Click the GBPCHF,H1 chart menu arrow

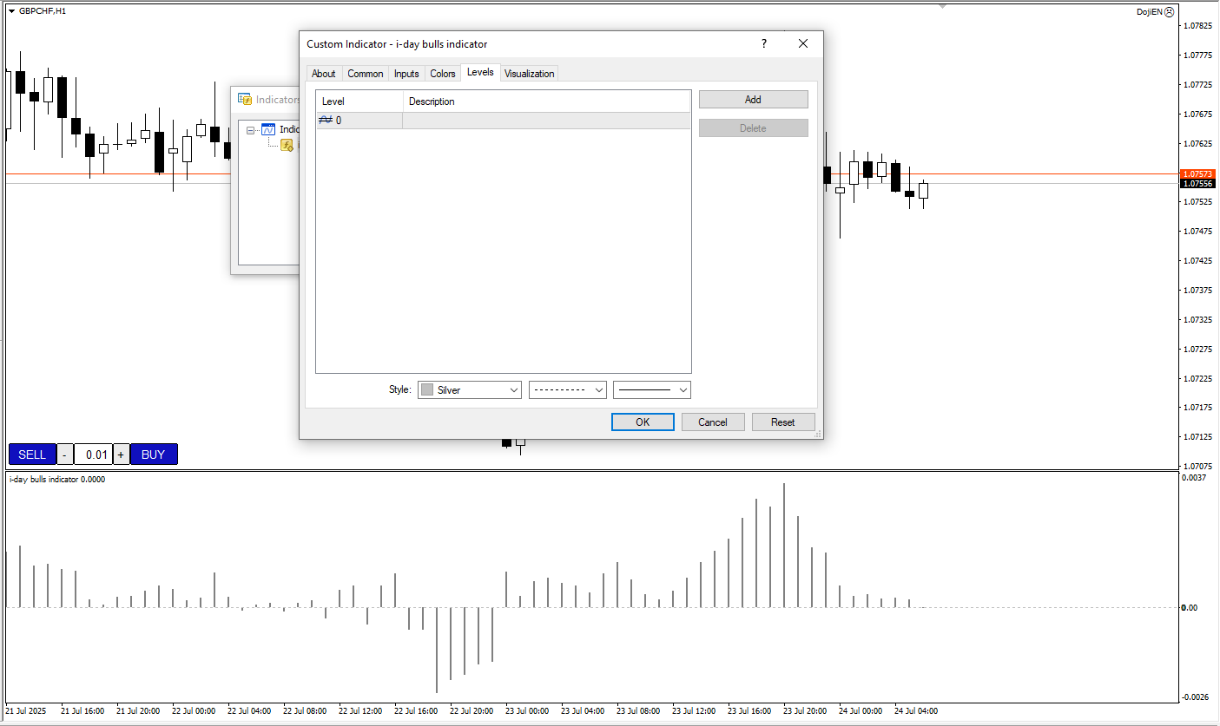[x=11, y=11]
